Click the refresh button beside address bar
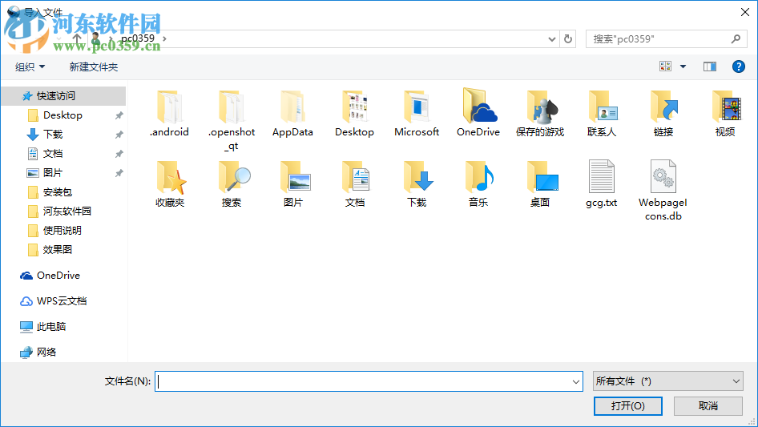 point(568,39)
